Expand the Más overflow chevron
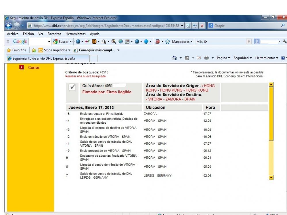The width and height of the screenshot is (287, 215). tap(205, 42)
